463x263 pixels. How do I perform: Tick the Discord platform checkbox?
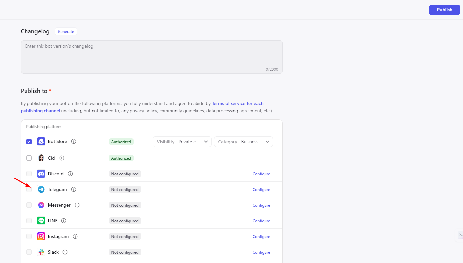(x=29, y=174)
